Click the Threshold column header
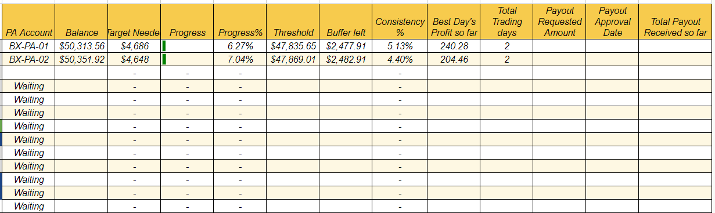This screenshot has width=715, height=213. [x=293, y=33]
